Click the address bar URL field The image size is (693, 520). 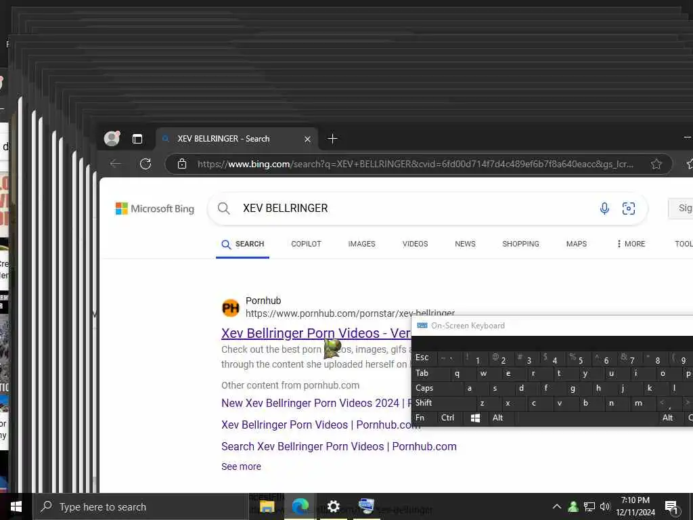pos(416,164)
